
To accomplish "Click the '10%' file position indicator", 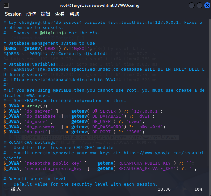I will click(198, 189).
